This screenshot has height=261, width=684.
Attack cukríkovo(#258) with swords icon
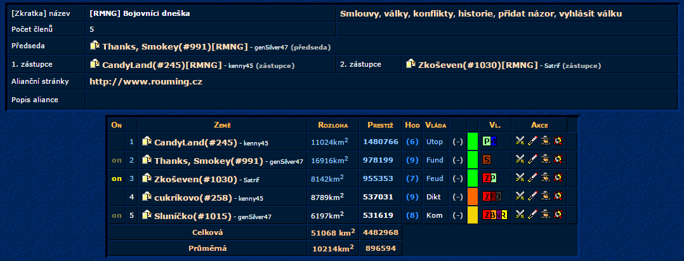tap(519, 196)
